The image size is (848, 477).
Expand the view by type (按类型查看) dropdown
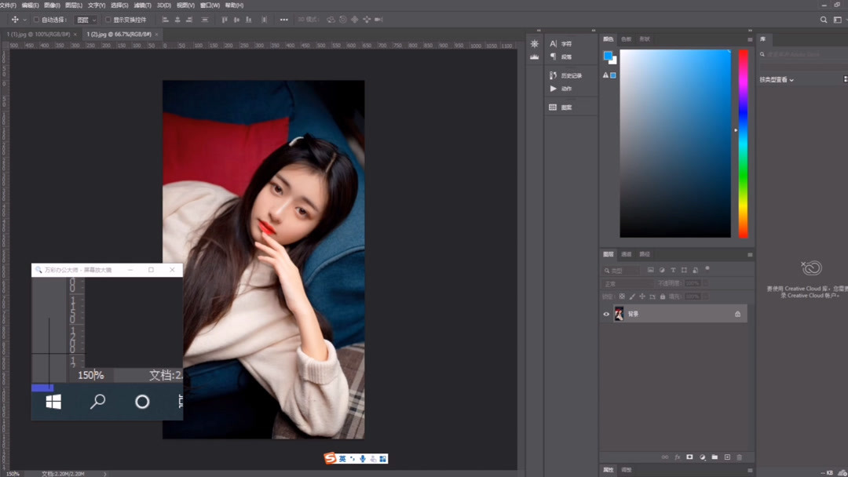point(777,80)
